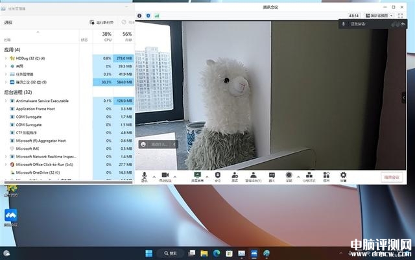Launch Microsoft Edge from the taskbar
Viewport: 415px width, 260px height.
coord(217,254)
